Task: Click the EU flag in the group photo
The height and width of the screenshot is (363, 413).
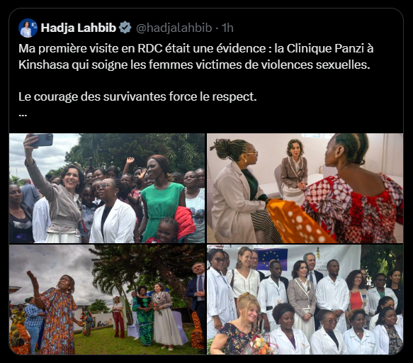Action: (x=272, y=258)
